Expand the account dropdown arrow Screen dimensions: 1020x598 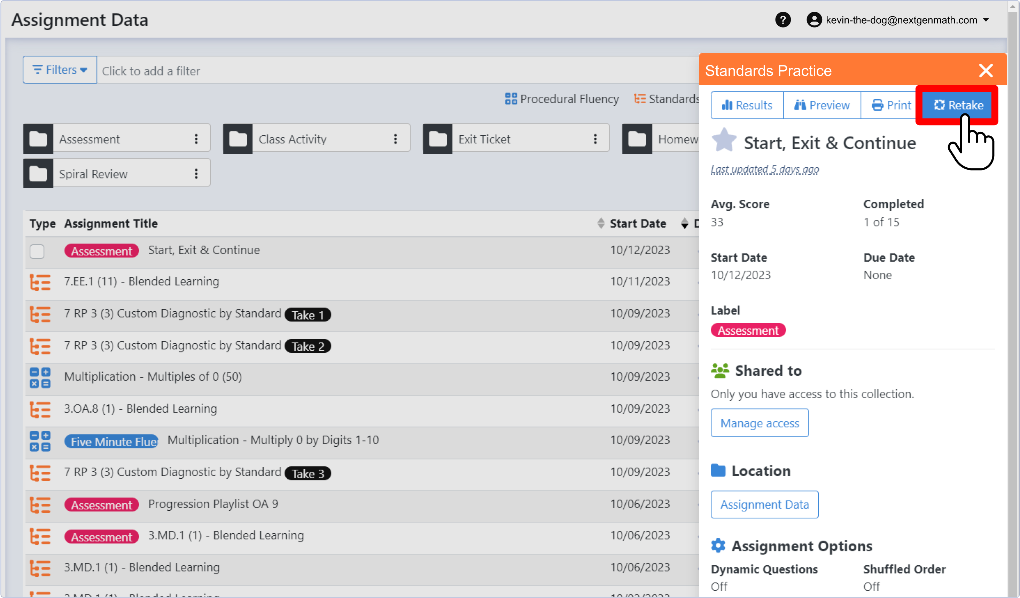point(986,20)
